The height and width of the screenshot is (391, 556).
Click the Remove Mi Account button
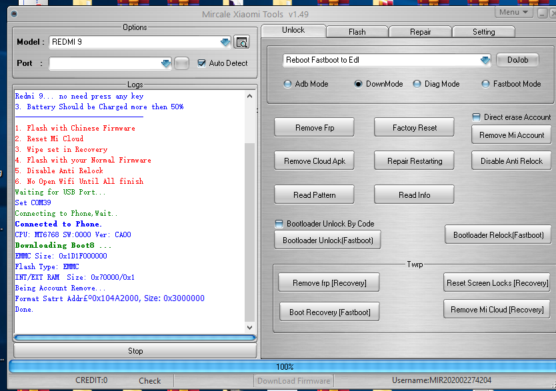pos(511,135)
